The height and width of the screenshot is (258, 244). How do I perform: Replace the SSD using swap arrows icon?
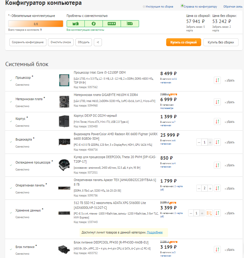point(217,213)
